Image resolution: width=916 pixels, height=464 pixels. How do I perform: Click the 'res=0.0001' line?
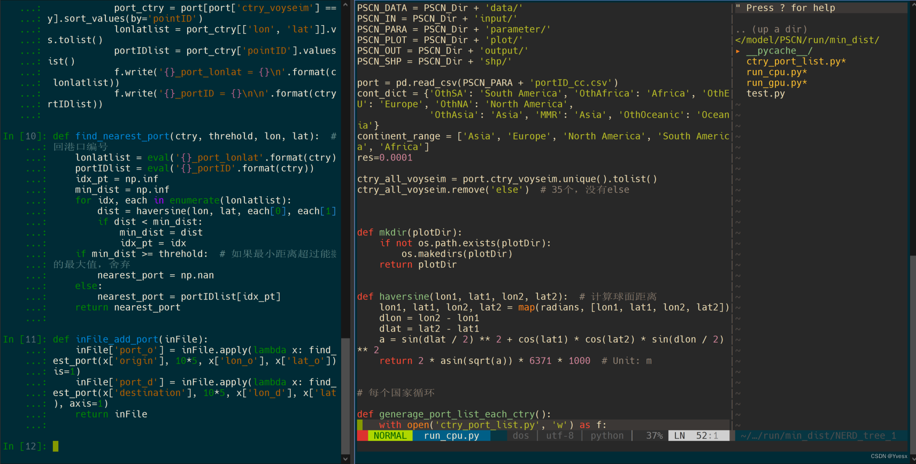(385, 158)
